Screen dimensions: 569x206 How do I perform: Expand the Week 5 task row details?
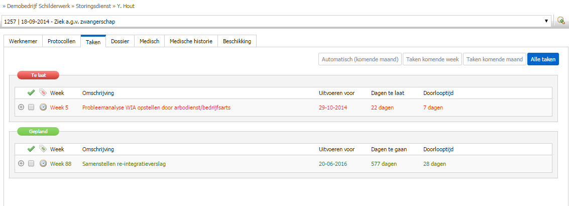tap(21, 108)
